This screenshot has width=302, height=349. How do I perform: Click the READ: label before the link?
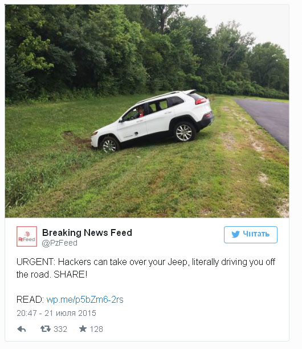click(30, 299)
